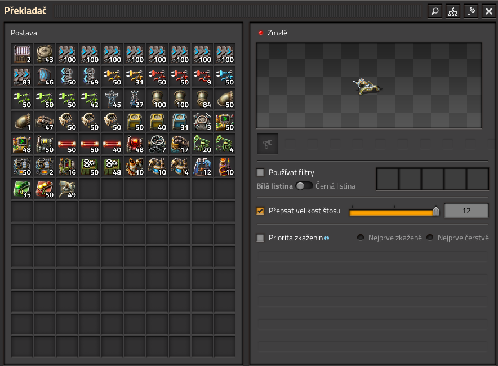Enable the Používat filtry checkbox
Viewport: 498px width, 366px height.
point(260,172)
